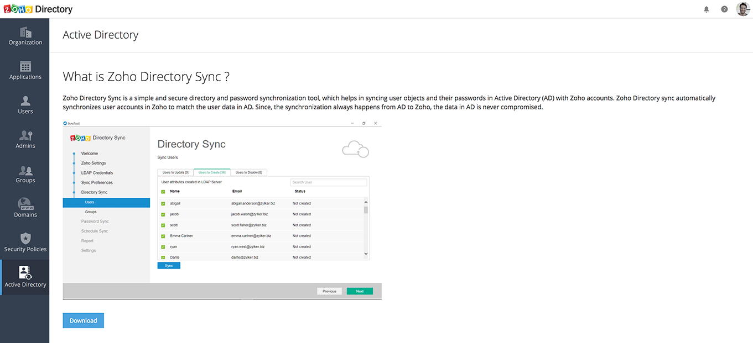753x343 pixels.
Task: Click email emma.cartner@zylker.biz
Action: pyautogui.click(x=252, y=236)
